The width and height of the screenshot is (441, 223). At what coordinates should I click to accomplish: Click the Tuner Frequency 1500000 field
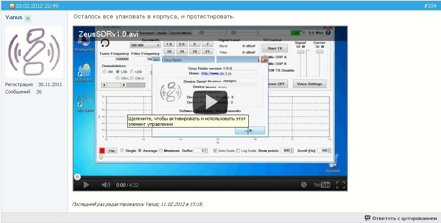pyautogui.click(x=115, y=59)
